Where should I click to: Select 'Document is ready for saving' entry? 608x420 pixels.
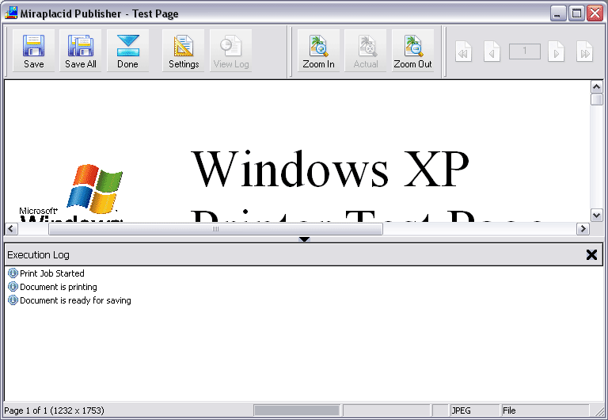[75, 300]
